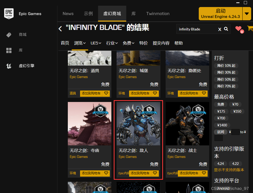Open the 无尽之剑：敌人 thumbnail image
This screenshot has width=253, height=193.
point(138,124)
